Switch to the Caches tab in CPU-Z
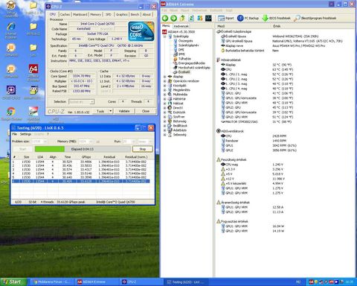 pos(65,15)
